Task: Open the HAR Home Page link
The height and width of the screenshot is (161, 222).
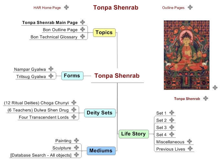Action: [x=47, y=8]
